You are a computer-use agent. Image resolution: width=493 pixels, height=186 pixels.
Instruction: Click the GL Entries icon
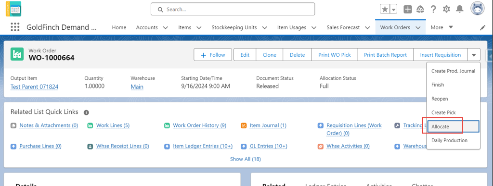244,146
